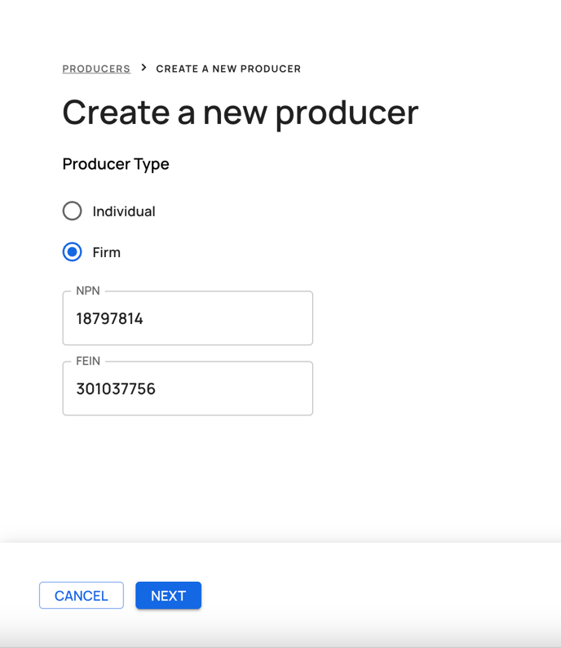Click the NPN floating field label
The width and height of the screenshot is (561, 648).
pos(88,291)
